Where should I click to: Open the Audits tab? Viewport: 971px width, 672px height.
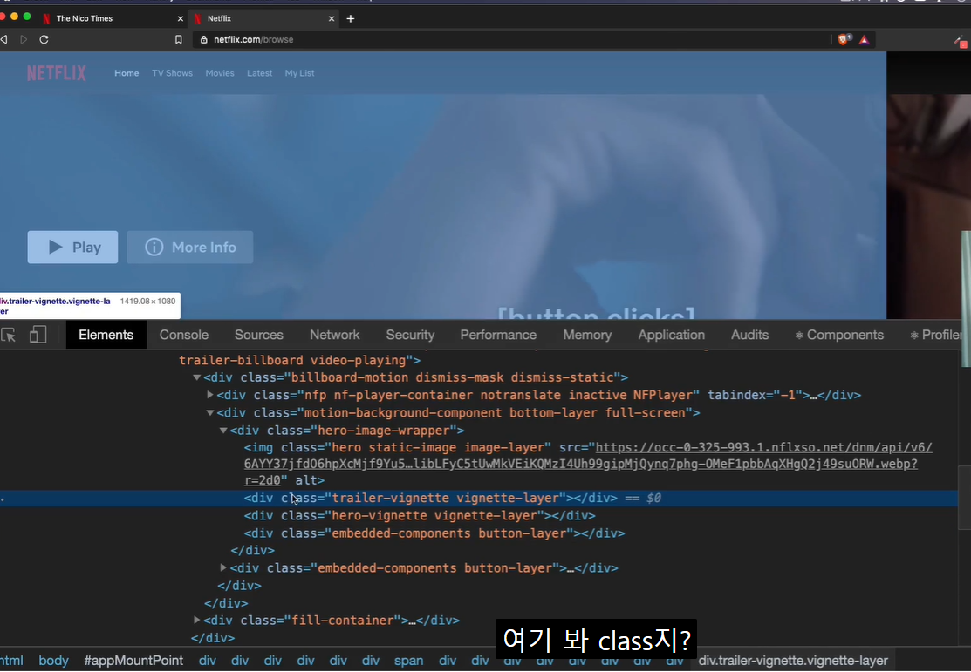pyautogui.click(x=749, y=335)
